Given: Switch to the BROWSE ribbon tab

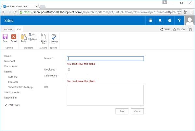Looking at the screenshot, I should click(8, 29).
